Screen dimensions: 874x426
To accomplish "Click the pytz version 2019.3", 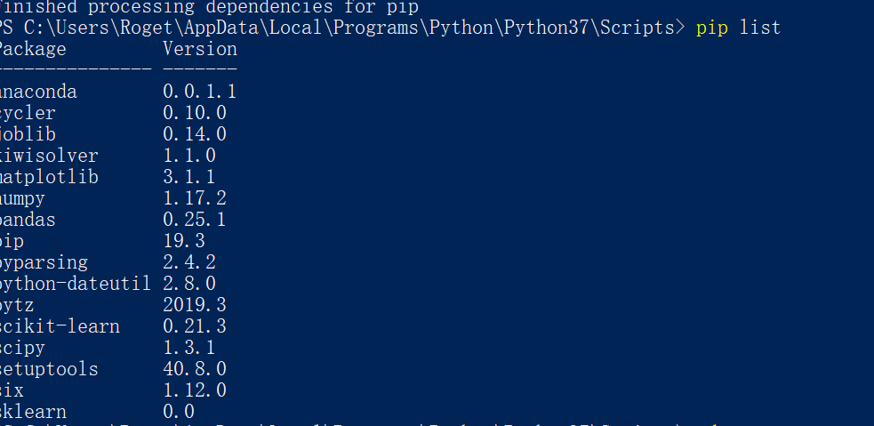I will (195, 305).
